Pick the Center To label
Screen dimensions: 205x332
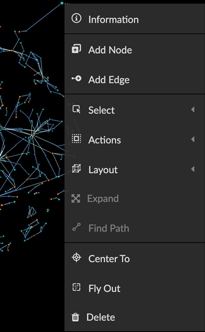(109, 259)
